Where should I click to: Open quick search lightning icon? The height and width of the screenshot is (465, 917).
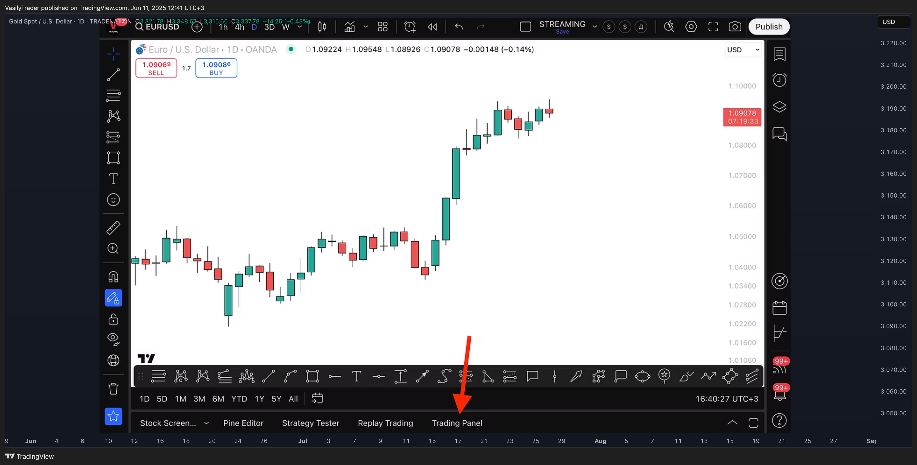point(669,27)
